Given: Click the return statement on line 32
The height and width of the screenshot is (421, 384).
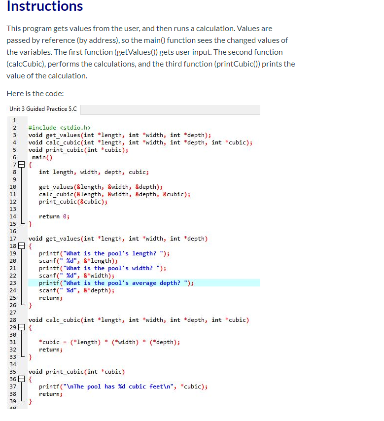Looking at the screenshot, I should click(51, 350).
